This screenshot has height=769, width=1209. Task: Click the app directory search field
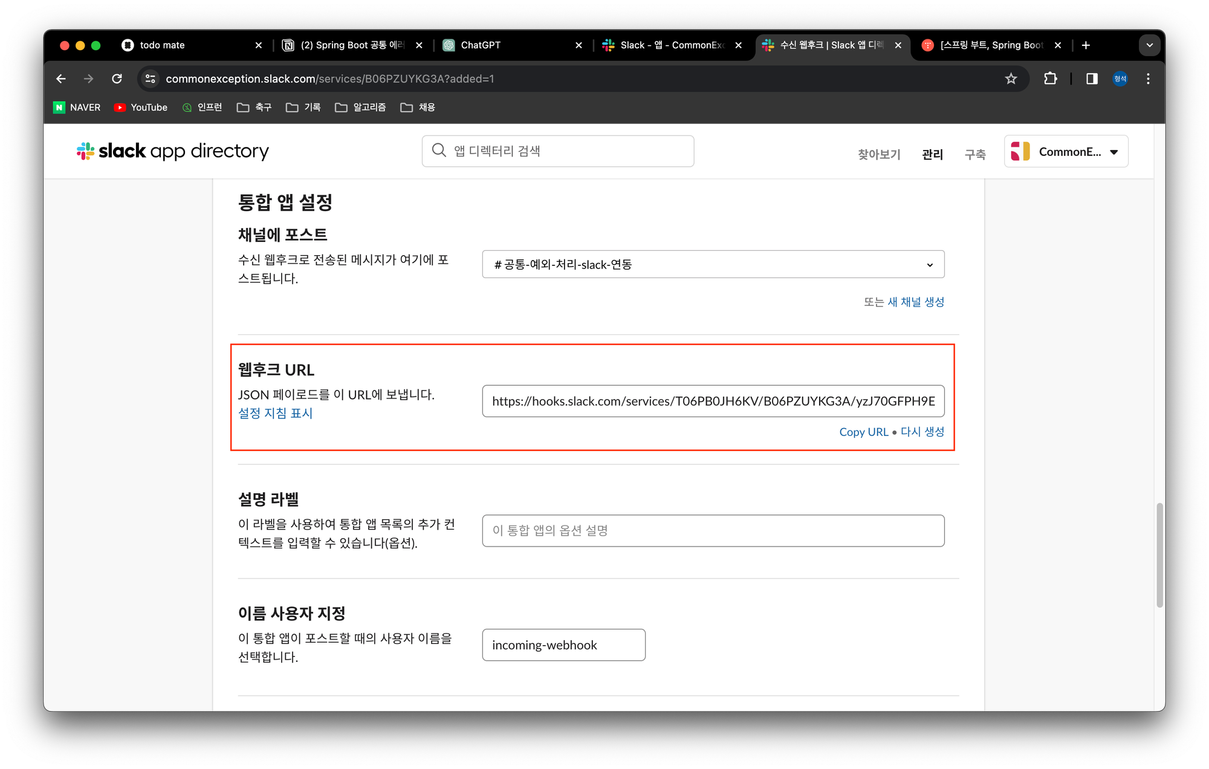[558, 151]
